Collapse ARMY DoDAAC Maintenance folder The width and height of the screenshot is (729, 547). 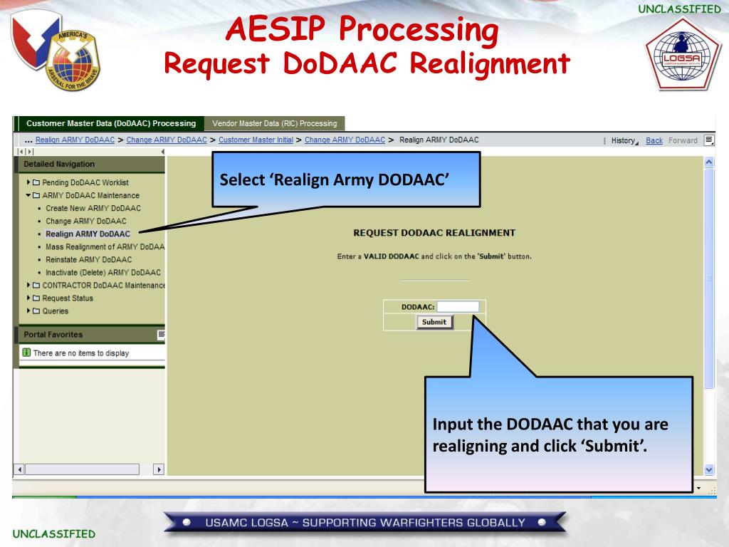click(x=28, y=195)
